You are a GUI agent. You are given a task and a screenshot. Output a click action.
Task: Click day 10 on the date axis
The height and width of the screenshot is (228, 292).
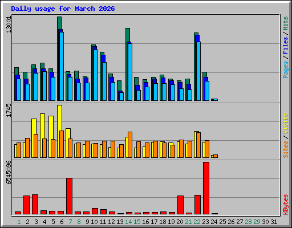tap(94, 222)
